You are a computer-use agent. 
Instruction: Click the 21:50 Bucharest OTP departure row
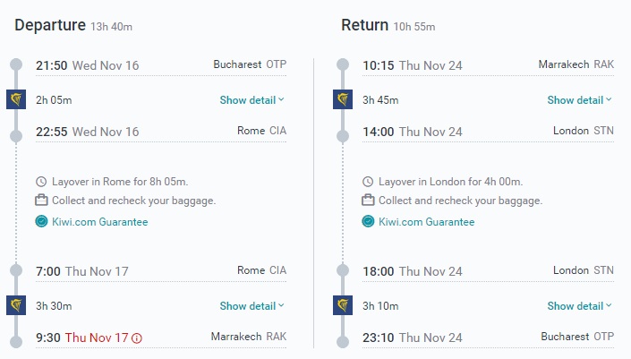tap(160, 65)
